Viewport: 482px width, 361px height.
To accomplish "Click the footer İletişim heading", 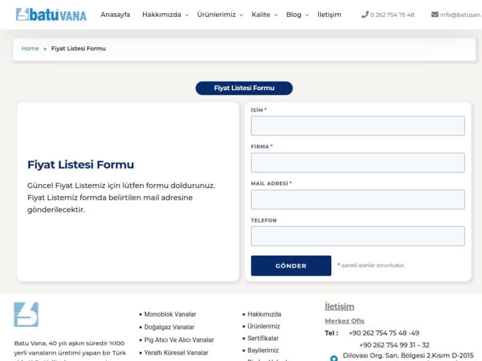I will click(x=340, y=306).
